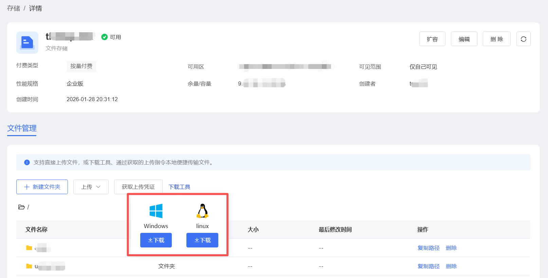
Task: Create a folder with 新建文件夹
Action: [x=42, y=187]
